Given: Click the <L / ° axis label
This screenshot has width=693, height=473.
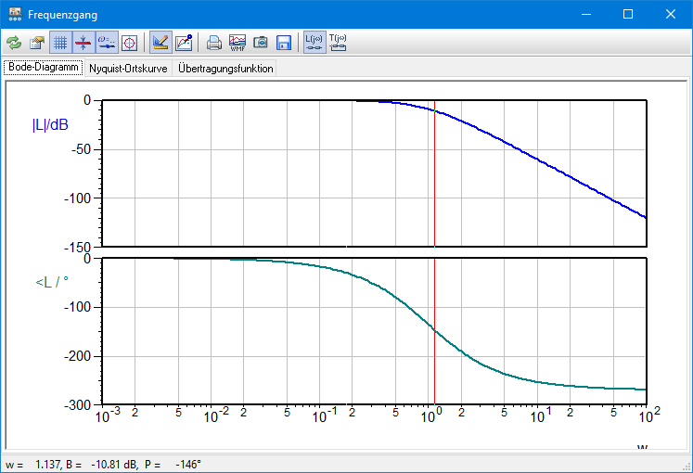Looking at the screenshot, I should 52,282.
